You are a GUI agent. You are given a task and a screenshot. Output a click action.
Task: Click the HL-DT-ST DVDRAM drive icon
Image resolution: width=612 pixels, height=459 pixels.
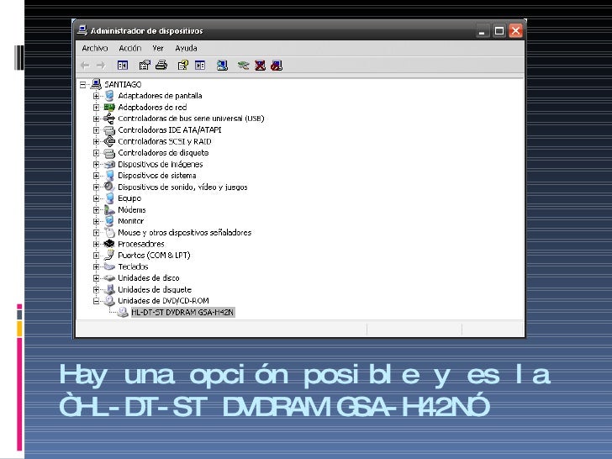click(x=123, y=312)
